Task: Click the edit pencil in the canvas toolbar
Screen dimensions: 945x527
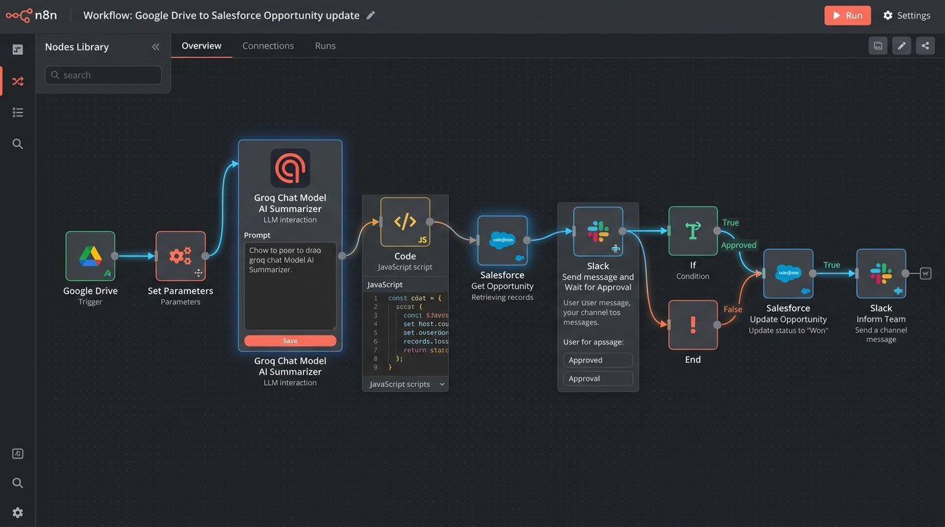Action: point(902,46)
